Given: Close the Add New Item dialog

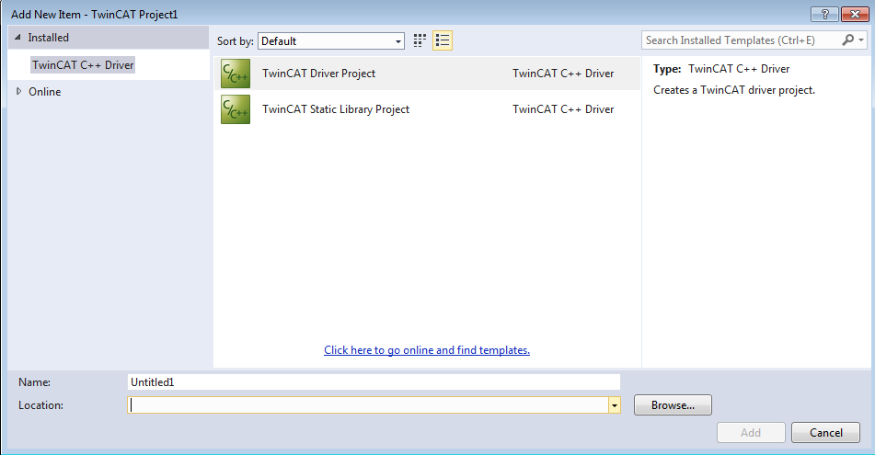Looking at the screenshot, I should [x=855, y=15].
